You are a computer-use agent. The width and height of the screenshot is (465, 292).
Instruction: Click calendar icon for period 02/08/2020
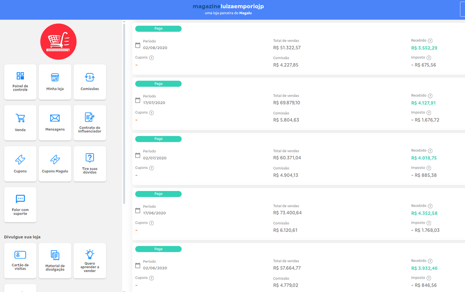click(x=138, y=45)
